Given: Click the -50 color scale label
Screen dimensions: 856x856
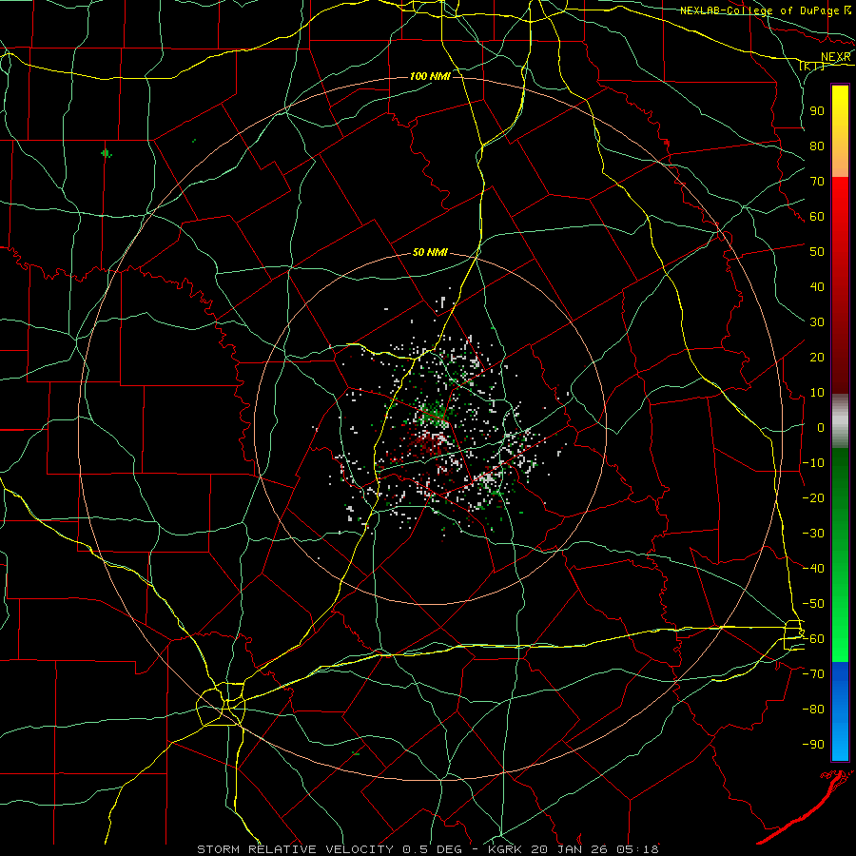Looking at the screenshot, I should pyautogui.click(x=813, y=604).
